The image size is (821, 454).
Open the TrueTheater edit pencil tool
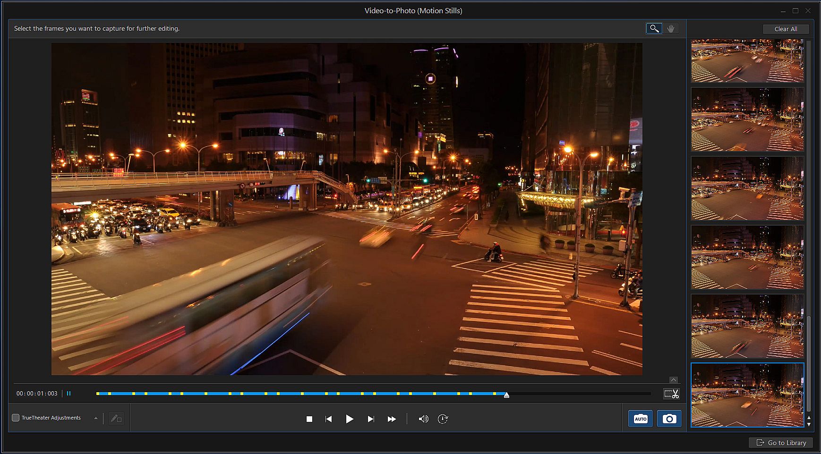click(x=116, y=418)
